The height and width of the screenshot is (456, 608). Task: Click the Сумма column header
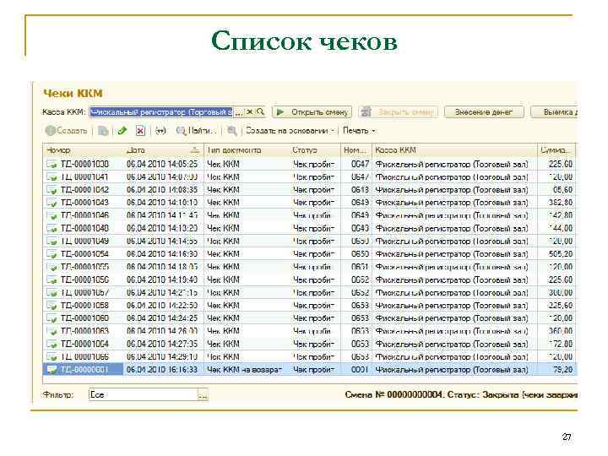556,150
